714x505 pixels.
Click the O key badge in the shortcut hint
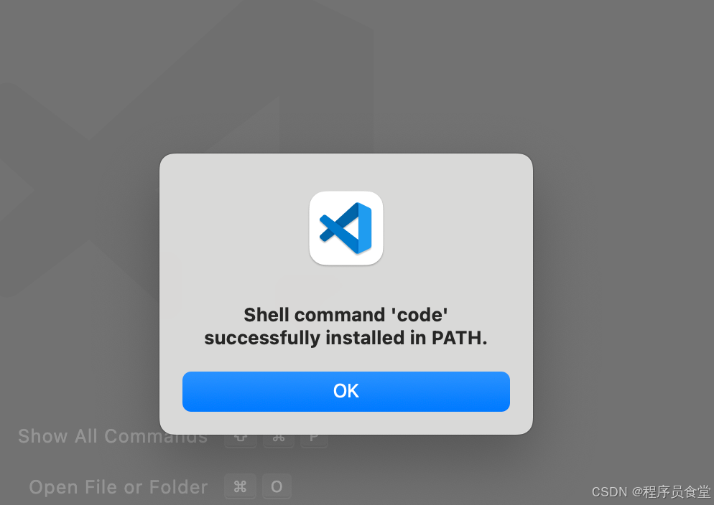pos(277,486)
